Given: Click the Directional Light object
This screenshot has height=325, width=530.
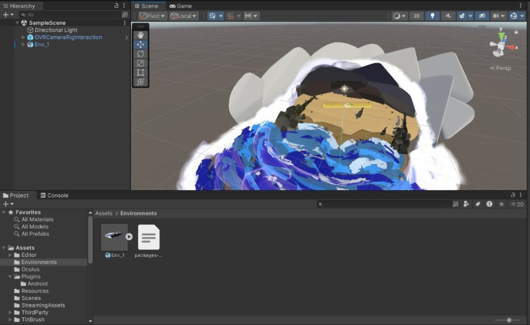Looking at the screenshot, I should click(x=56, y=30).
